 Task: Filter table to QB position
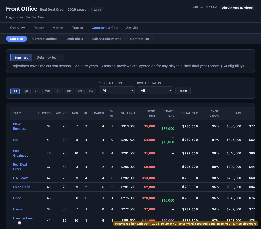pos(26,91)
